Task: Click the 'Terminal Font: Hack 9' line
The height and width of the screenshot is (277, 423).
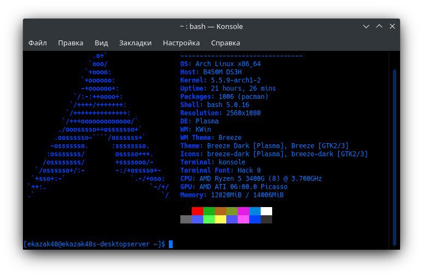Action: [220, 170]
